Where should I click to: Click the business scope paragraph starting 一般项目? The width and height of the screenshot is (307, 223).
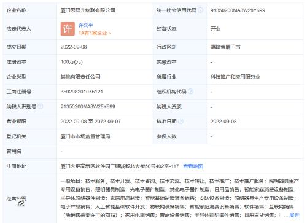(x=180, y=198)
